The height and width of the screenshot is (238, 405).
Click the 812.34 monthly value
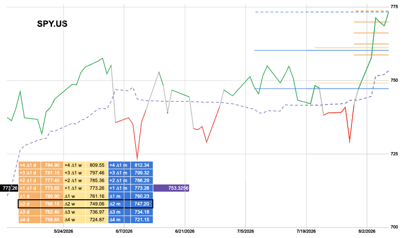click(142, 165)
